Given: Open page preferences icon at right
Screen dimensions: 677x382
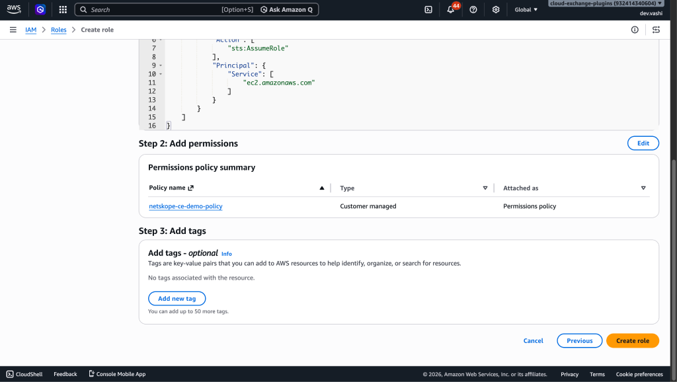Looking at the screenshot, I should click(x=656, y=30).
